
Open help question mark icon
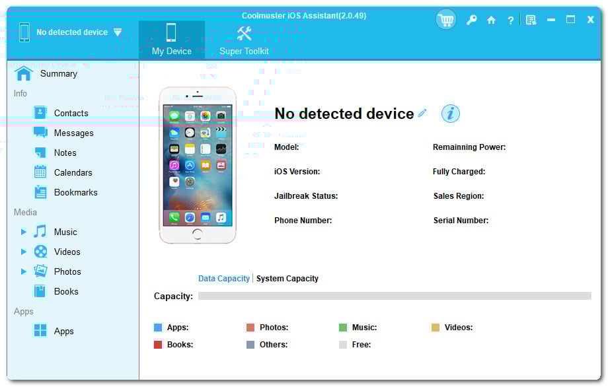click(x=511, y=20)
